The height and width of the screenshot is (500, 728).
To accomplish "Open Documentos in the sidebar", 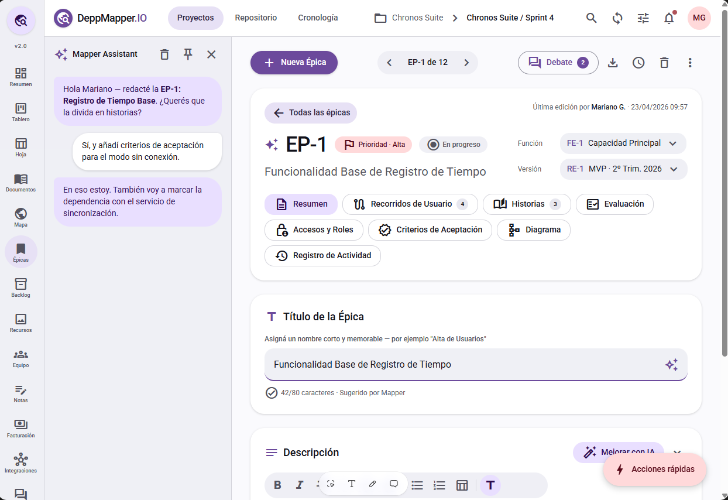I will [21, 183].
